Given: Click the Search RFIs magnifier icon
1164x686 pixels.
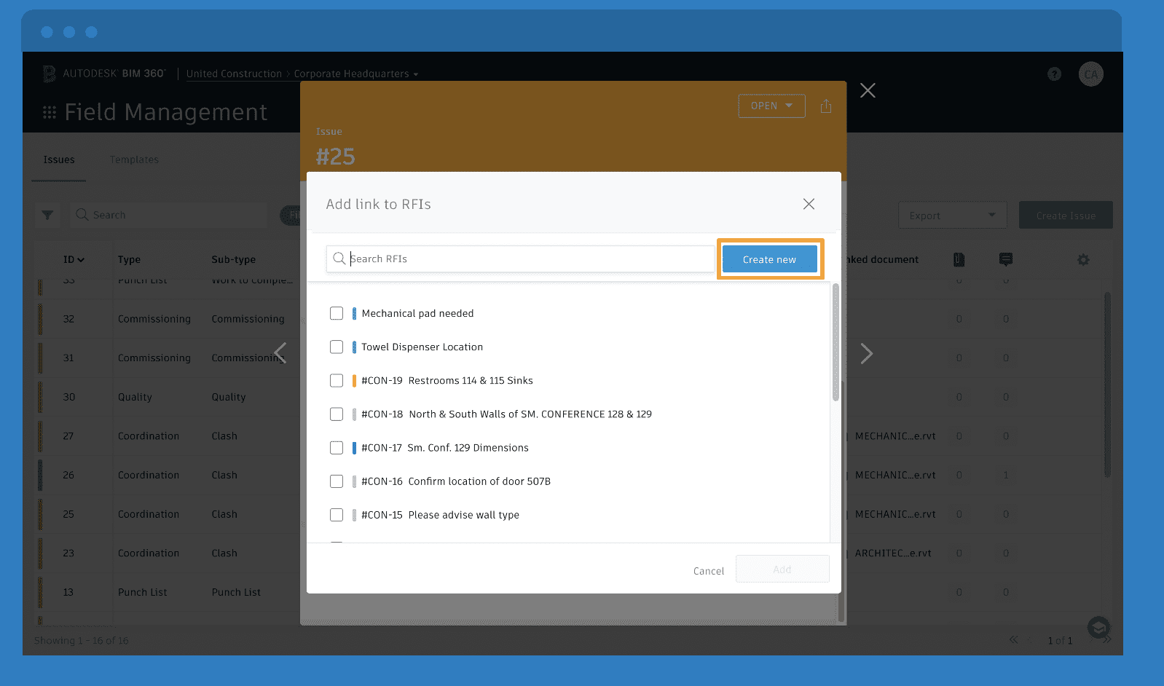Looking at the screenshot, I should [339, 259].
